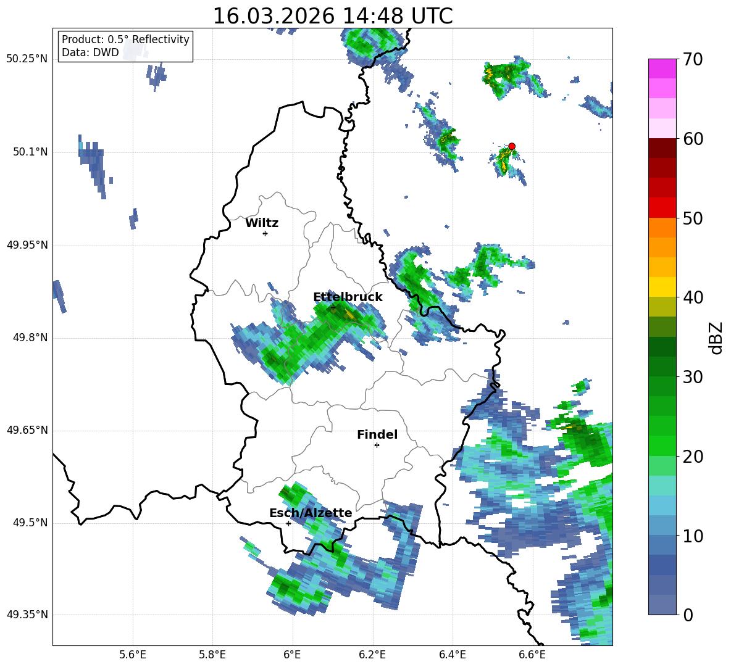This screenshot has width=731, height=667.
Task: Click the Wiltz city label
Action: pos(262,223)
